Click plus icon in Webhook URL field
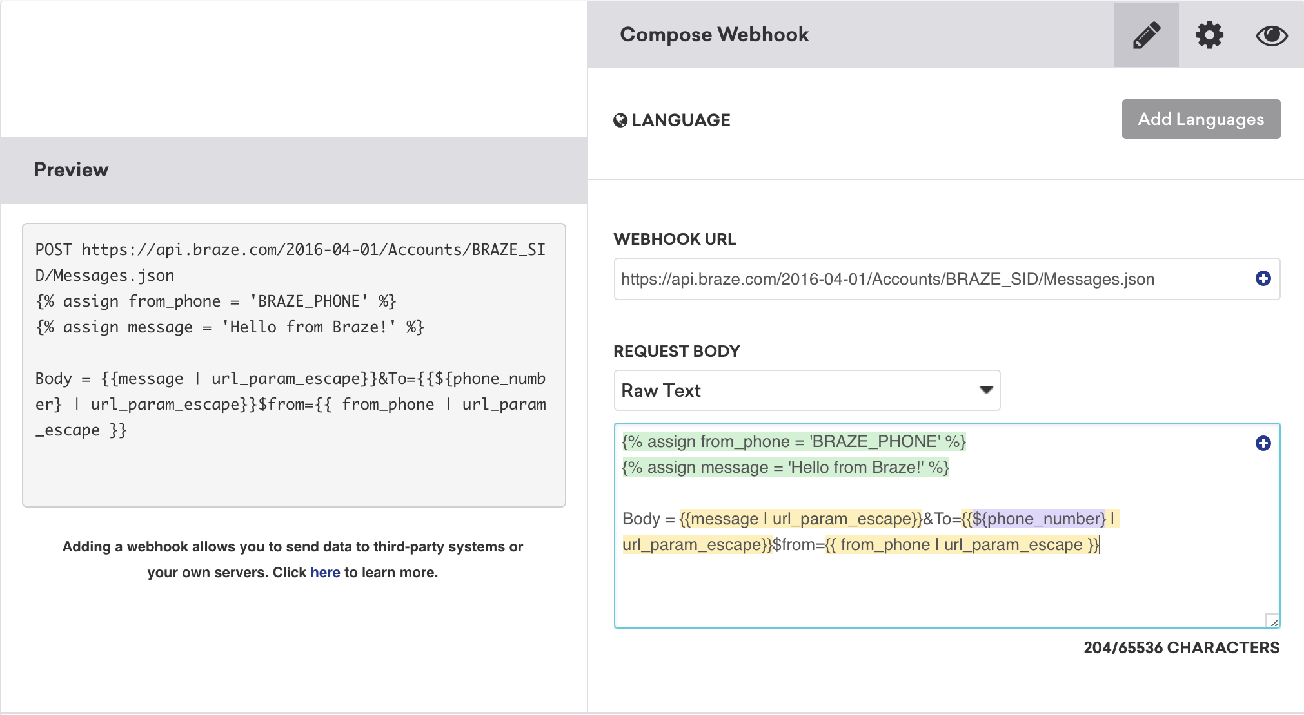This screenshot has height=715, width=1304. coord(1263,278)
